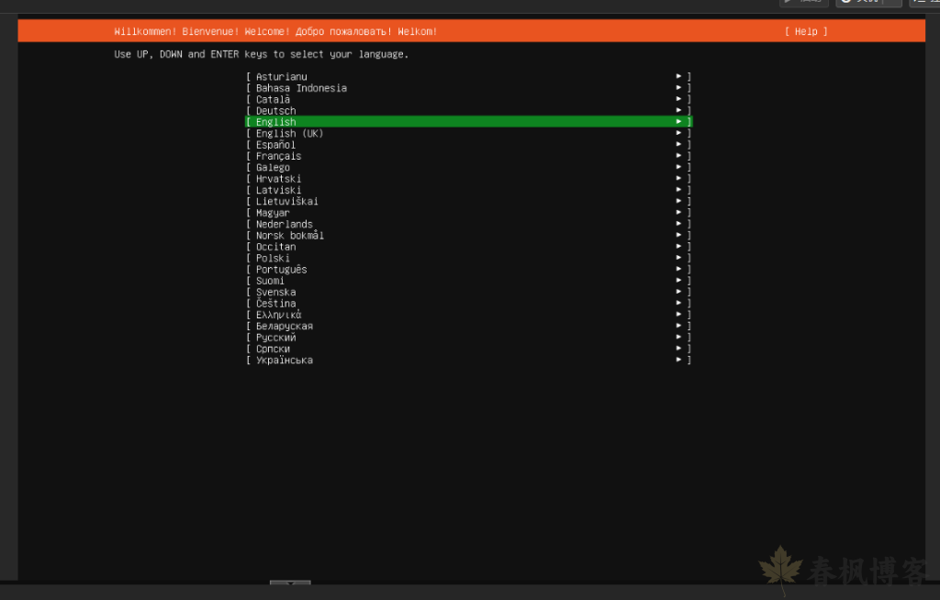
Task: Select Português language row
Action: tap(469, 269)
